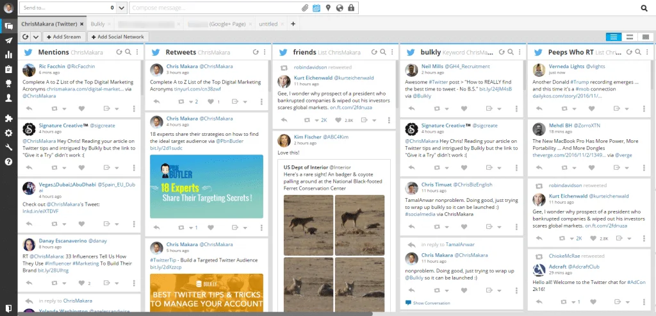Expand the Send to profile dropdown arrow
656x316 pixels.
coord(122,8)
